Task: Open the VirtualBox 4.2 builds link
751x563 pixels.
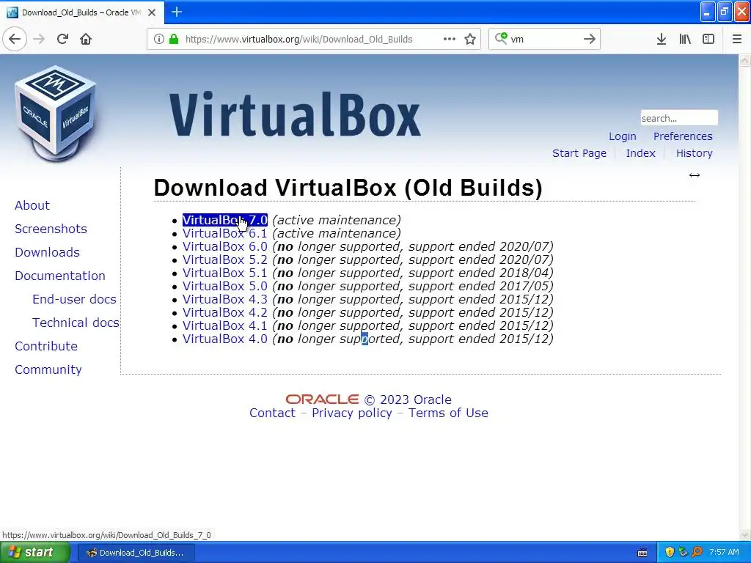Action: [224, 312]
